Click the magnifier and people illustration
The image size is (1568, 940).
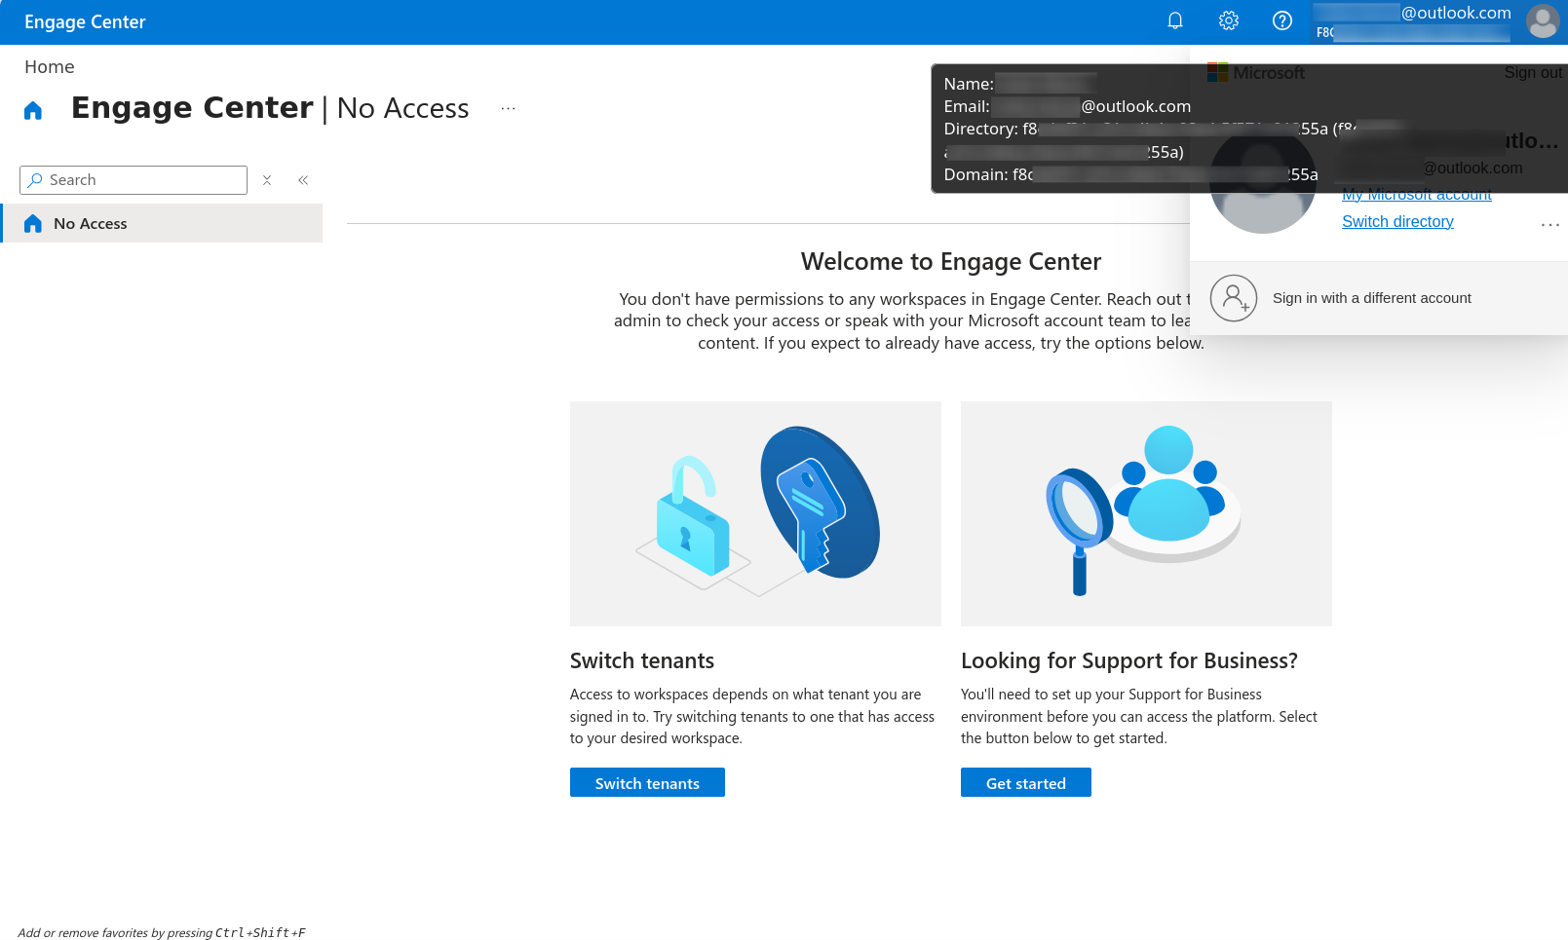[1146, 513]
